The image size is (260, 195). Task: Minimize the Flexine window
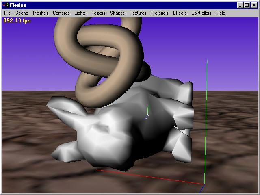pos(240,5)
